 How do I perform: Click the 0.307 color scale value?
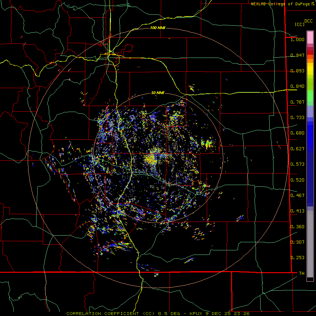coord(297,242)
